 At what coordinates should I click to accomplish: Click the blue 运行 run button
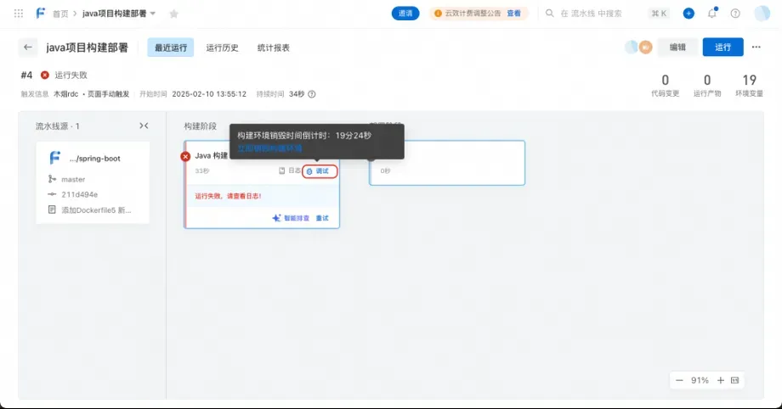pyautogui.click(x=722, y=48)
